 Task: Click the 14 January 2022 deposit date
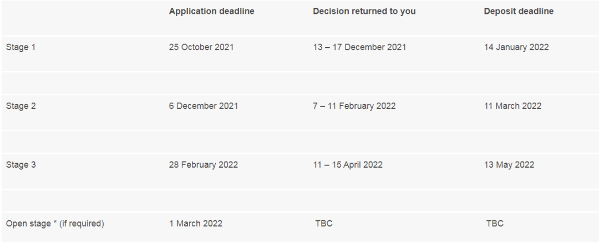[516, 47]
